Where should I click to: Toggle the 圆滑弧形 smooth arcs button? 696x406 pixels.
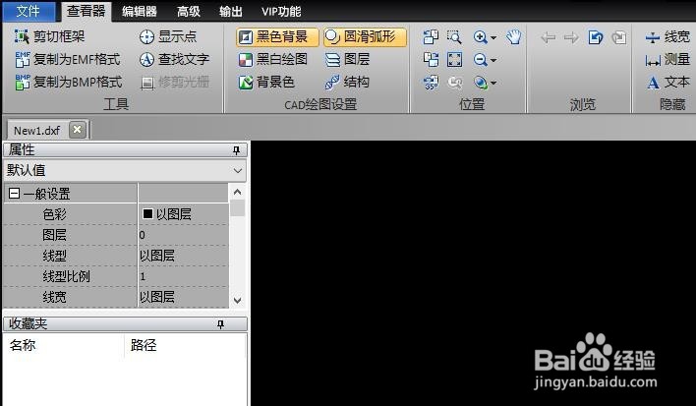(x=365, y=36)
